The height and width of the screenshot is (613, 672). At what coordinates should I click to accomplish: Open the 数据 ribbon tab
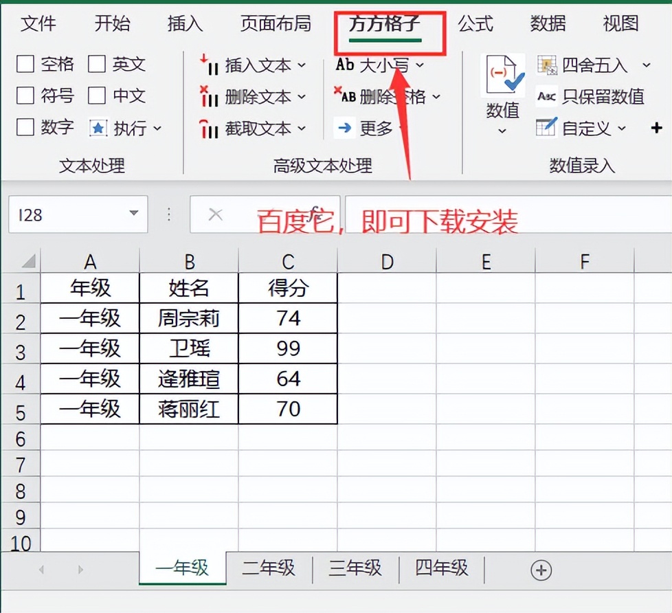click(x=547, y=23)
